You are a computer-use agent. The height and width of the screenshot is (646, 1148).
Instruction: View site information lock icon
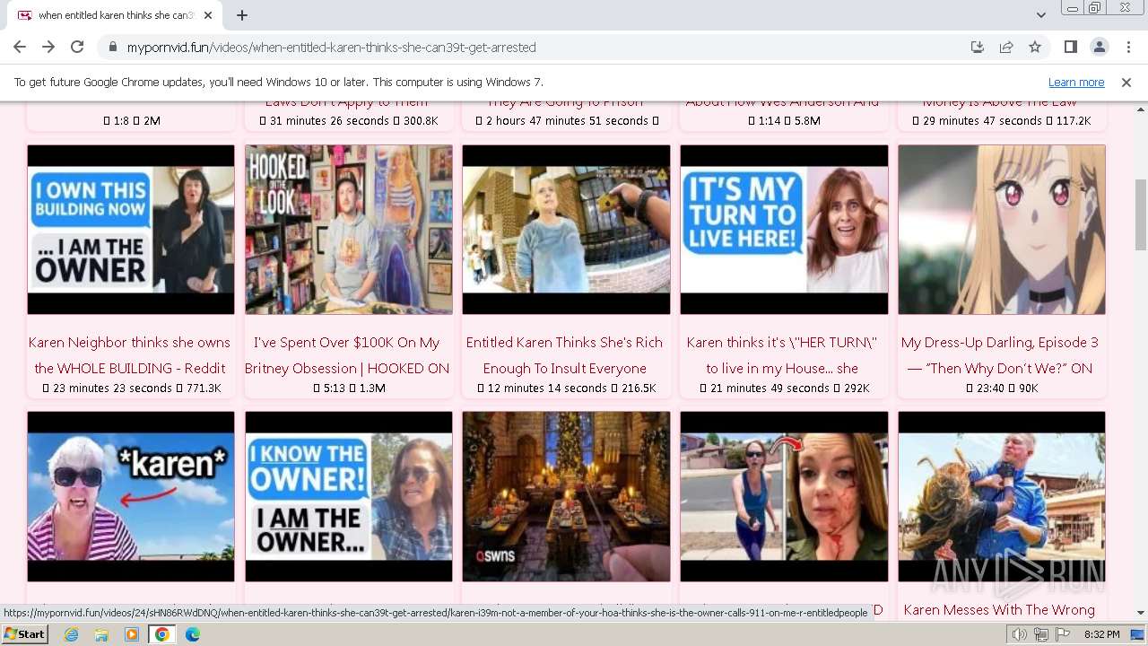pyautogui.click(x=113, y=48)
